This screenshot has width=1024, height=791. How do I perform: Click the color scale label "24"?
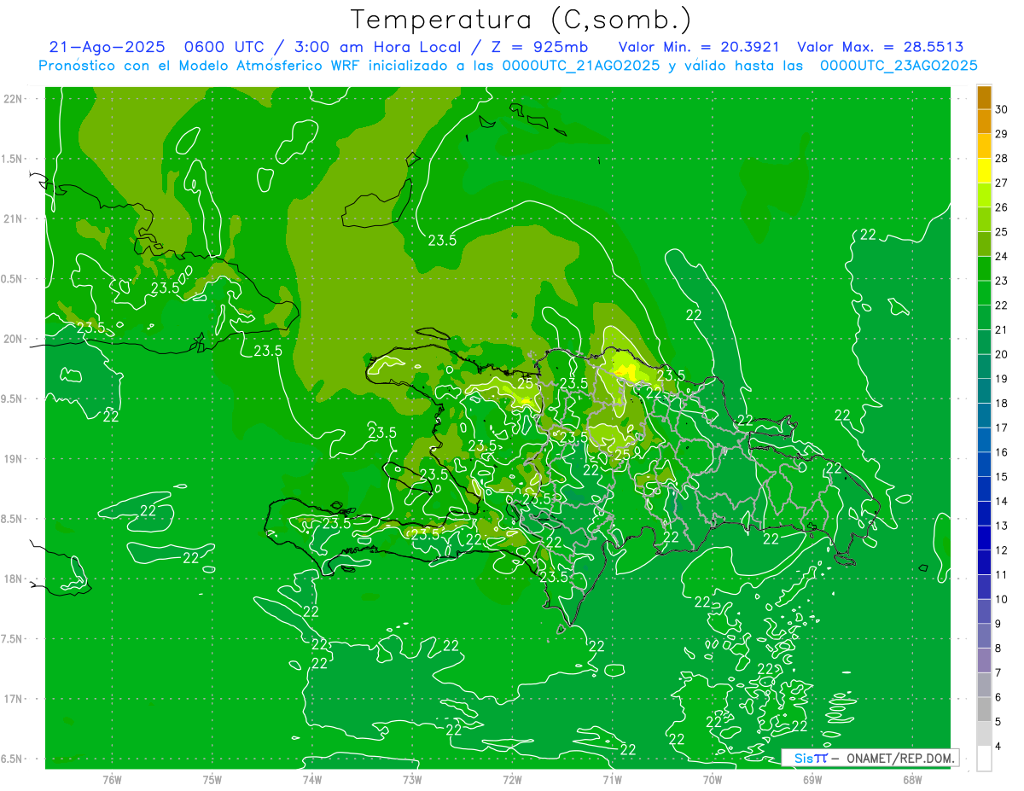(1002, 256)
